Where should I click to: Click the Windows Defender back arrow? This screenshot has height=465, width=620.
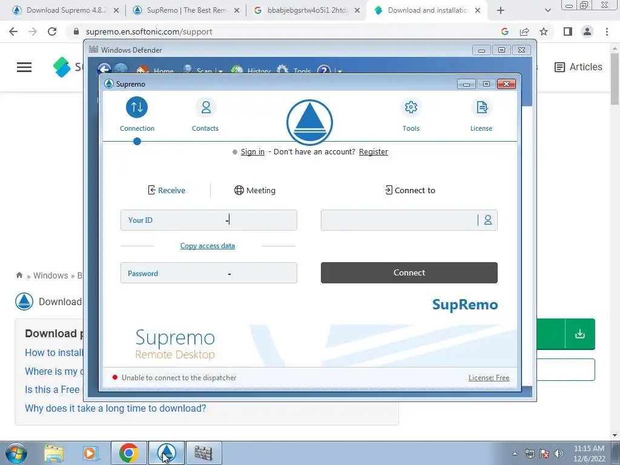coord(104,70)
